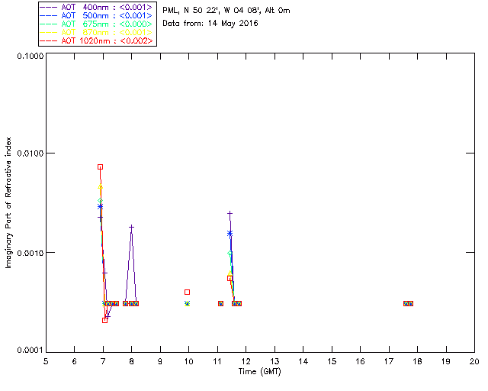The width and height of the screenshot is (488, 391).
Task: Click the x-axis tick label 19
Action: pyautogui.click(x=446, y=361)
